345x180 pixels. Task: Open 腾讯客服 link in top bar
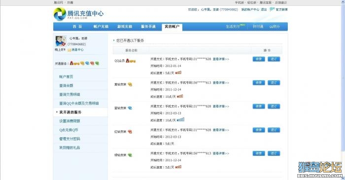(265, 2)
